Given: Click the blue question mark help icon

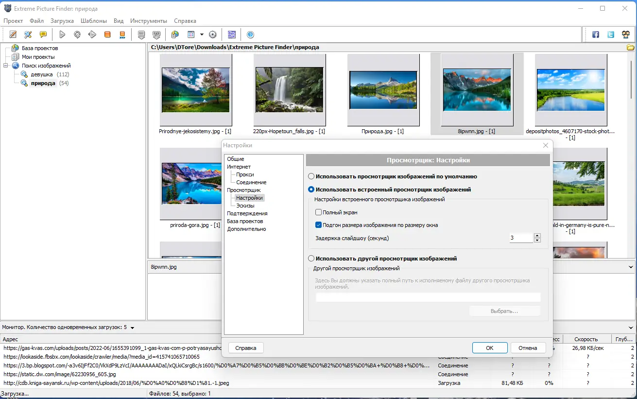Looking at the screenshot, I should pos(250,35).
